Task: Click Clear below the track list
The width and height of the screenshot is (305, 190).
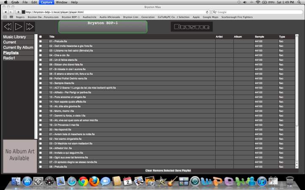Action: [x=149, y=171]
